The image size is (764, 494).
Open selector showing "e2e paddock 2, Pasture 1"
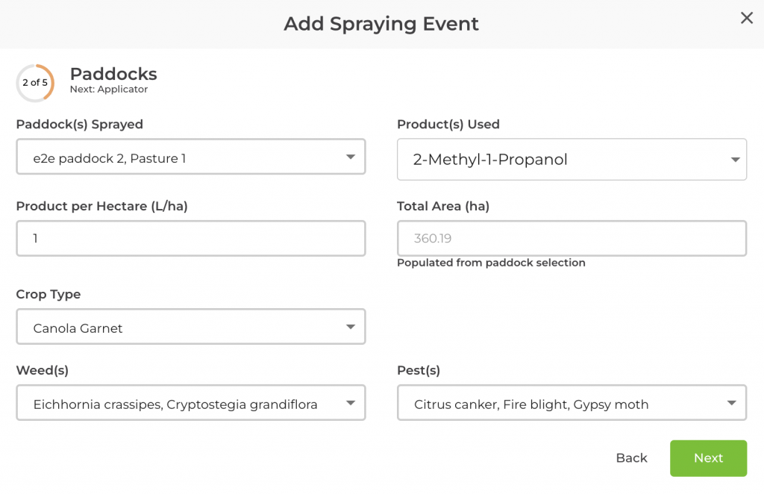point(179,157)
